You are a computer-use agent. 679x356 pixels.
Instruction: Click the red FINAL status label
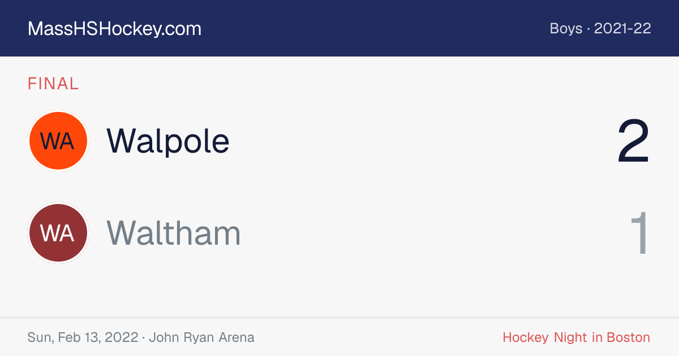coord(53,84)
